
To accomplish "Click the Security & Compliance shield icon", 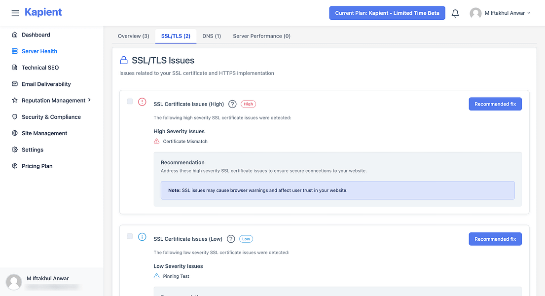I will (15, 117).
